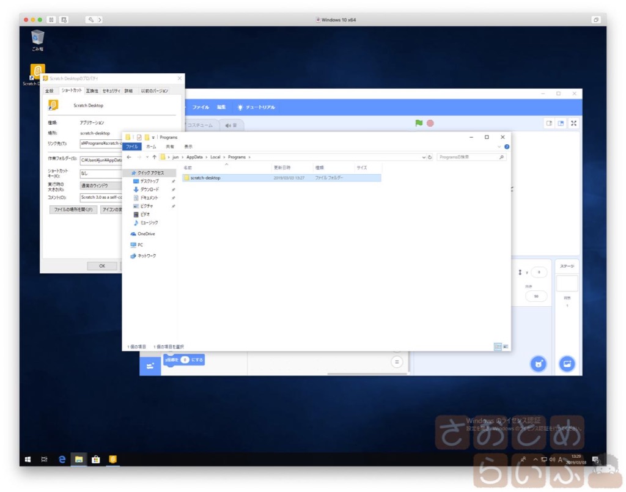Go up one folder level in Explorer
Image resolution: width=626 pixels, height=492 pixels.
155,157
